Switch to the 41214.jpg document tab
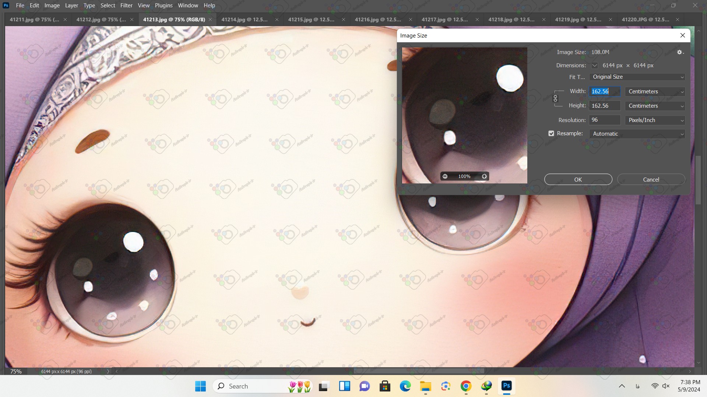Image resolution: width=707 pixels, height=397 pixels. (x=245, y=19)
